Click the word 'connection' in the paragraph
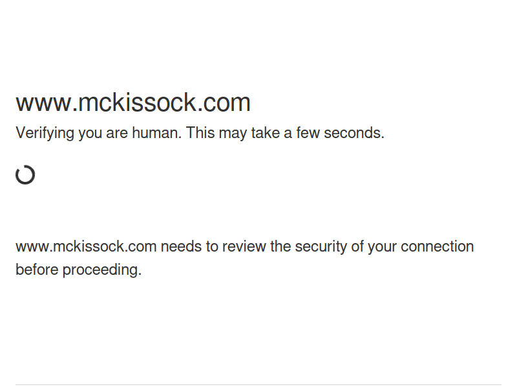 tap(438, 246)
